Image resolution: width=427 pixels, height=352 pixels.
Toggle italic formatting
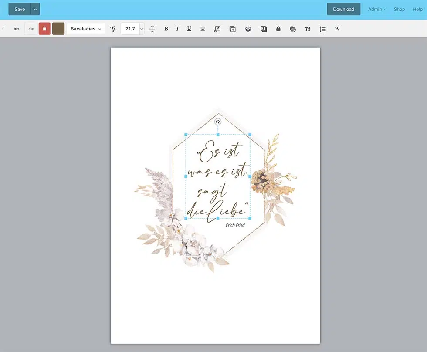(177, 29)
